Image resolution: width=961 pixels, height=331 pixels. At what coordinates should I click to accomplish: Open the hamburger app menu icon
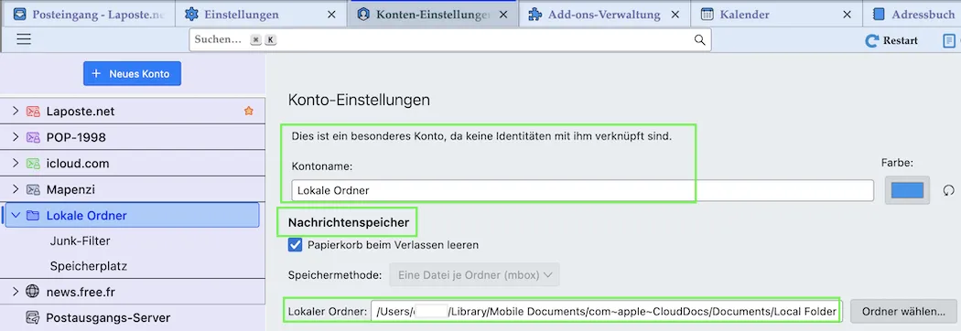click(x=24, y=39)
